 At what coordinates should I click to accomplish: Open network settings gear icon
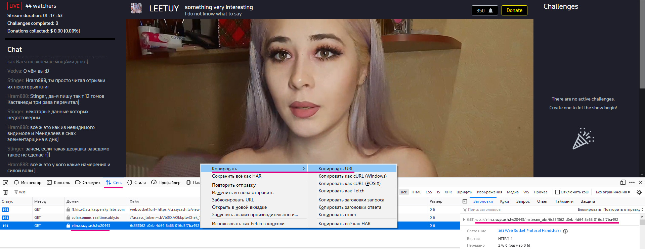639,192
